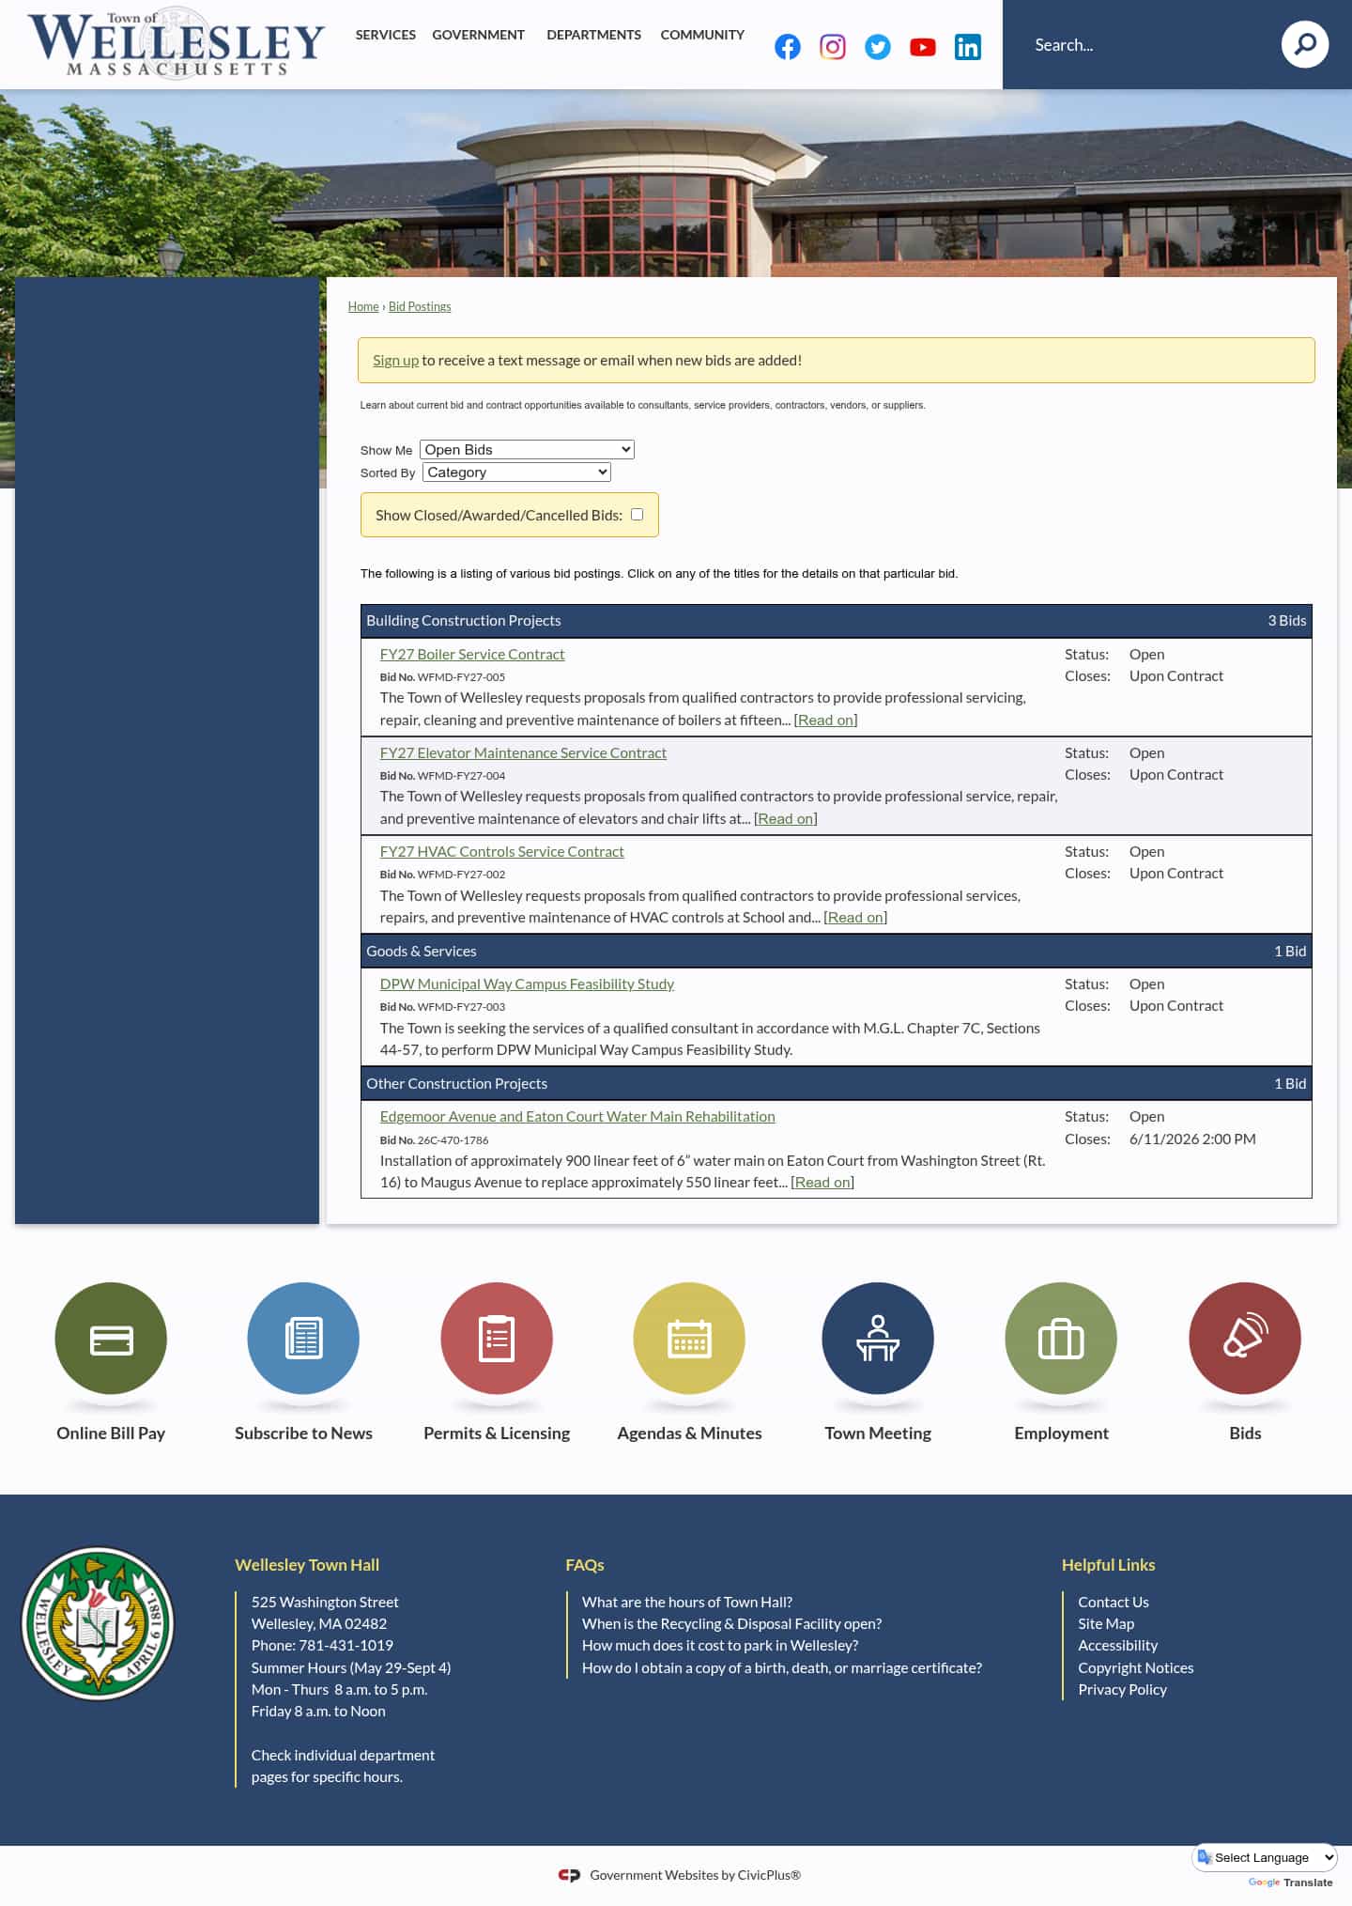The width and height of the screenshot is (1352, 1906).
Task: Open the Services menu
Action: (385, 35)
